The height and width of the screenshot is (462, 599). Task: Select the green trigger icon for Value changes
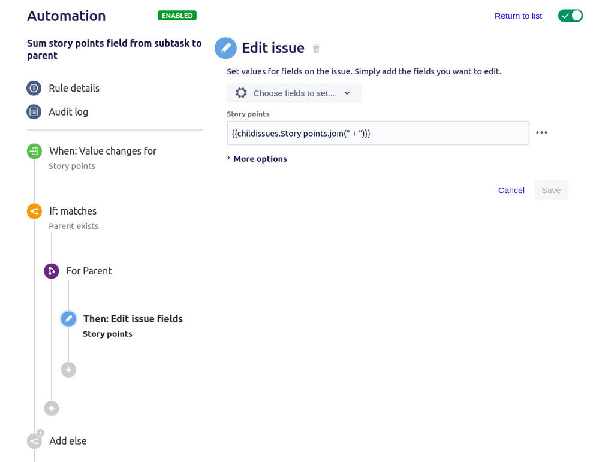[34, 151]
